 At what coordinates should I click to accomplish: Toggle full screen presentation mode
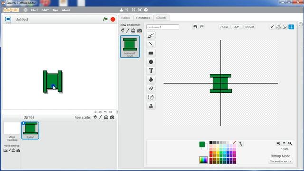pos(8,19)
